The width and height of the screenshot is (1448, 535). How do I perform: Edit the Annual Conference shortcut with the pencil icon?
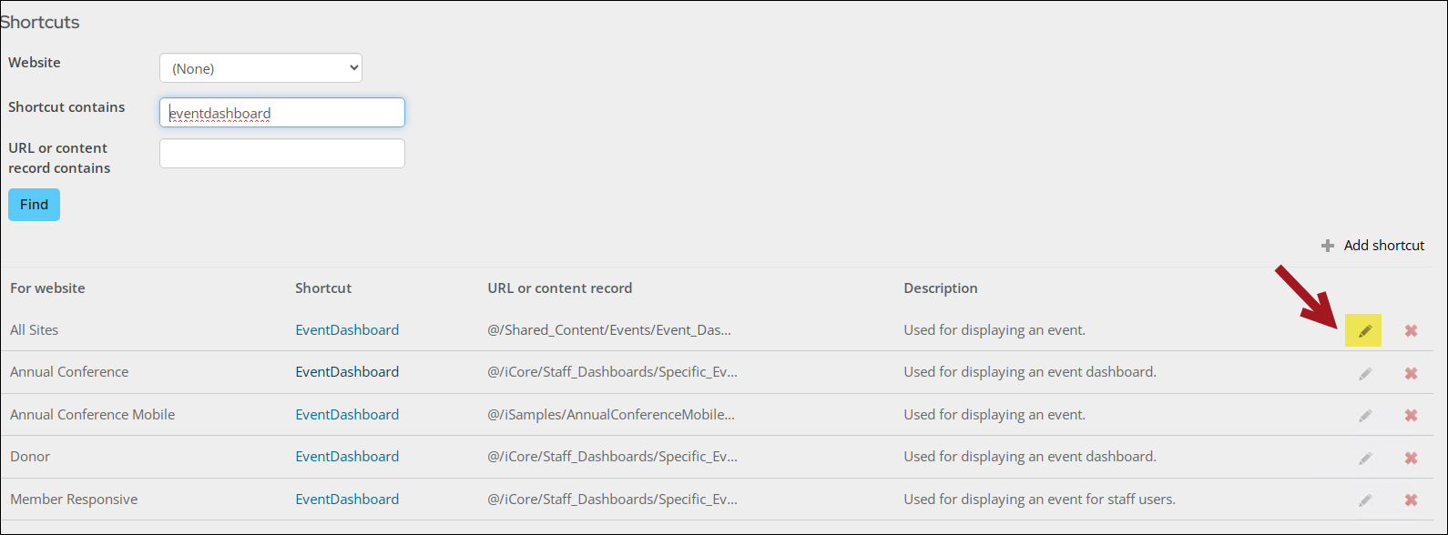pyautogui.click(x=1364, y=373)
